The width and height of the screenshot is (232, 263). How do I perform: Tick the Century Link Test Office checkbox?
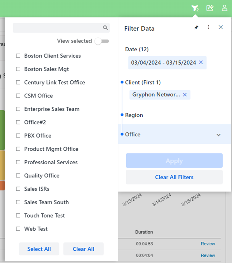point(18,82)
